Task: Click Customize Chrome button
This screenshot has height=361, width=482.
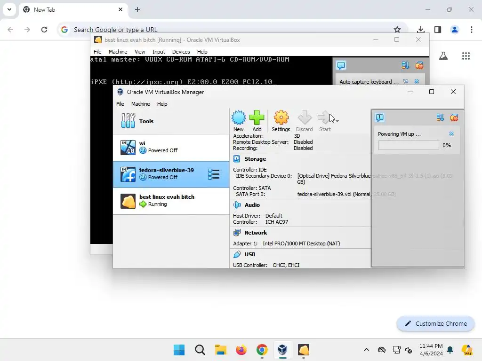Action: coord(436,323)
